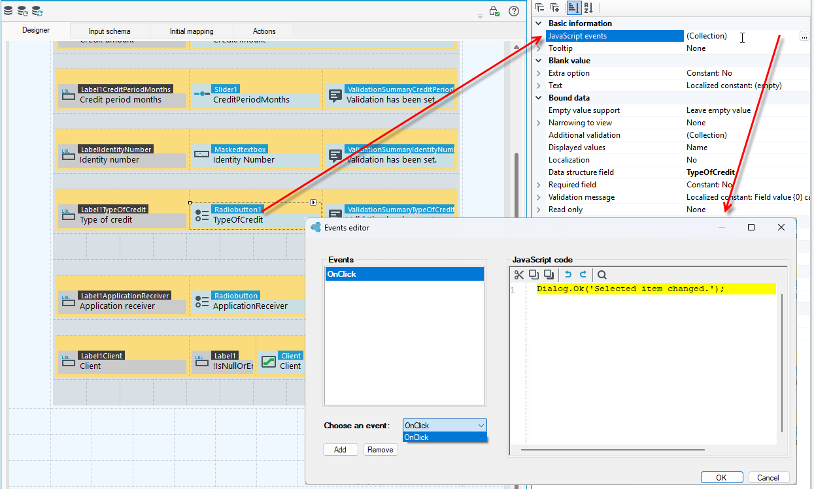Choose OnClick option in dropdown list
Viewport: 814px width, 489px height.
445,437
